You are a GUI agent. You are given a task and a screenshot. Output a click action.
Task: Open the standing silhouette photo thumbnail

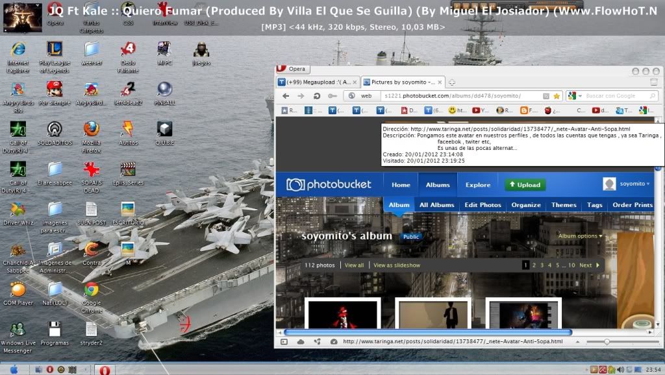pos(433,313)
